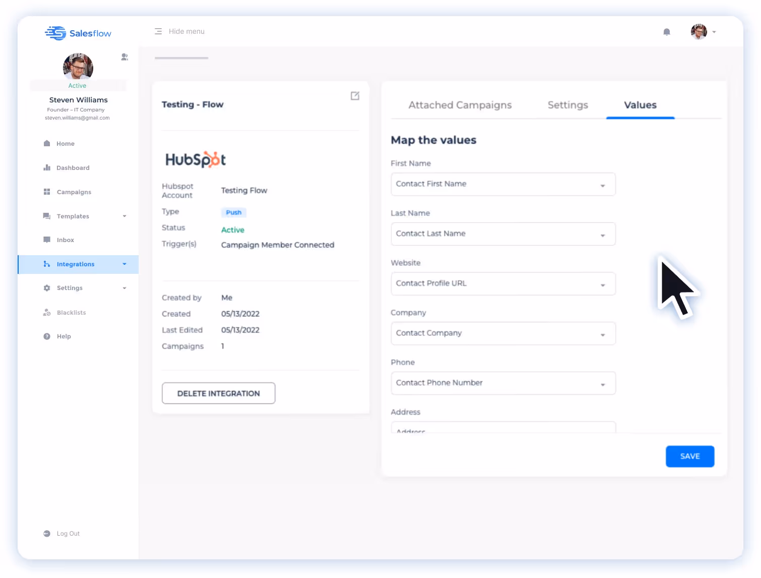This screenshot has height=578, width=761.
Task: Select the Integrations icon
Action: (x=46, y=264)
